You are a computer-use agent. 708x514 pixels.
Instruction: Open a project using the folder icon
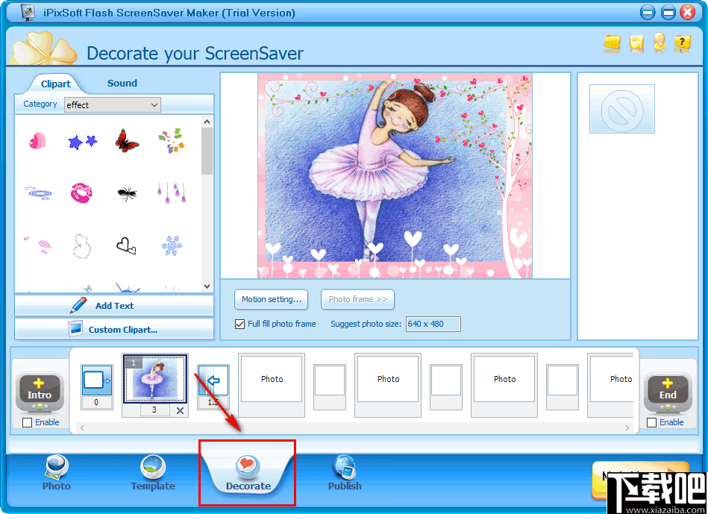coord(613,44)
